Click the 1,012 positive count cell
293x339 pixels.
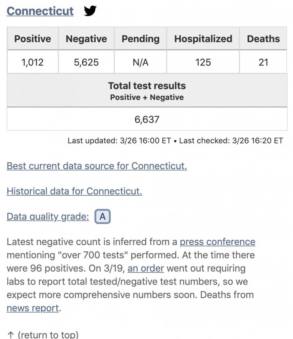[x=32, y=62]
